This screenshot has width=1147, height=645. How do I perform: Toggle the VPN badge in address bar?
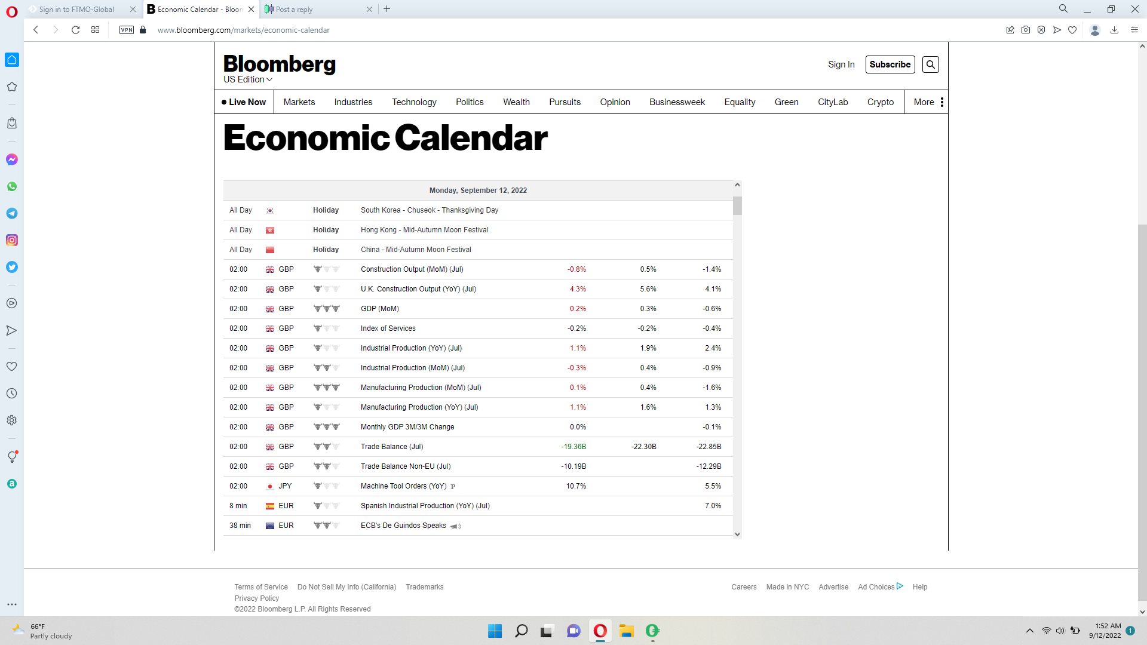[x=126, y=30]
